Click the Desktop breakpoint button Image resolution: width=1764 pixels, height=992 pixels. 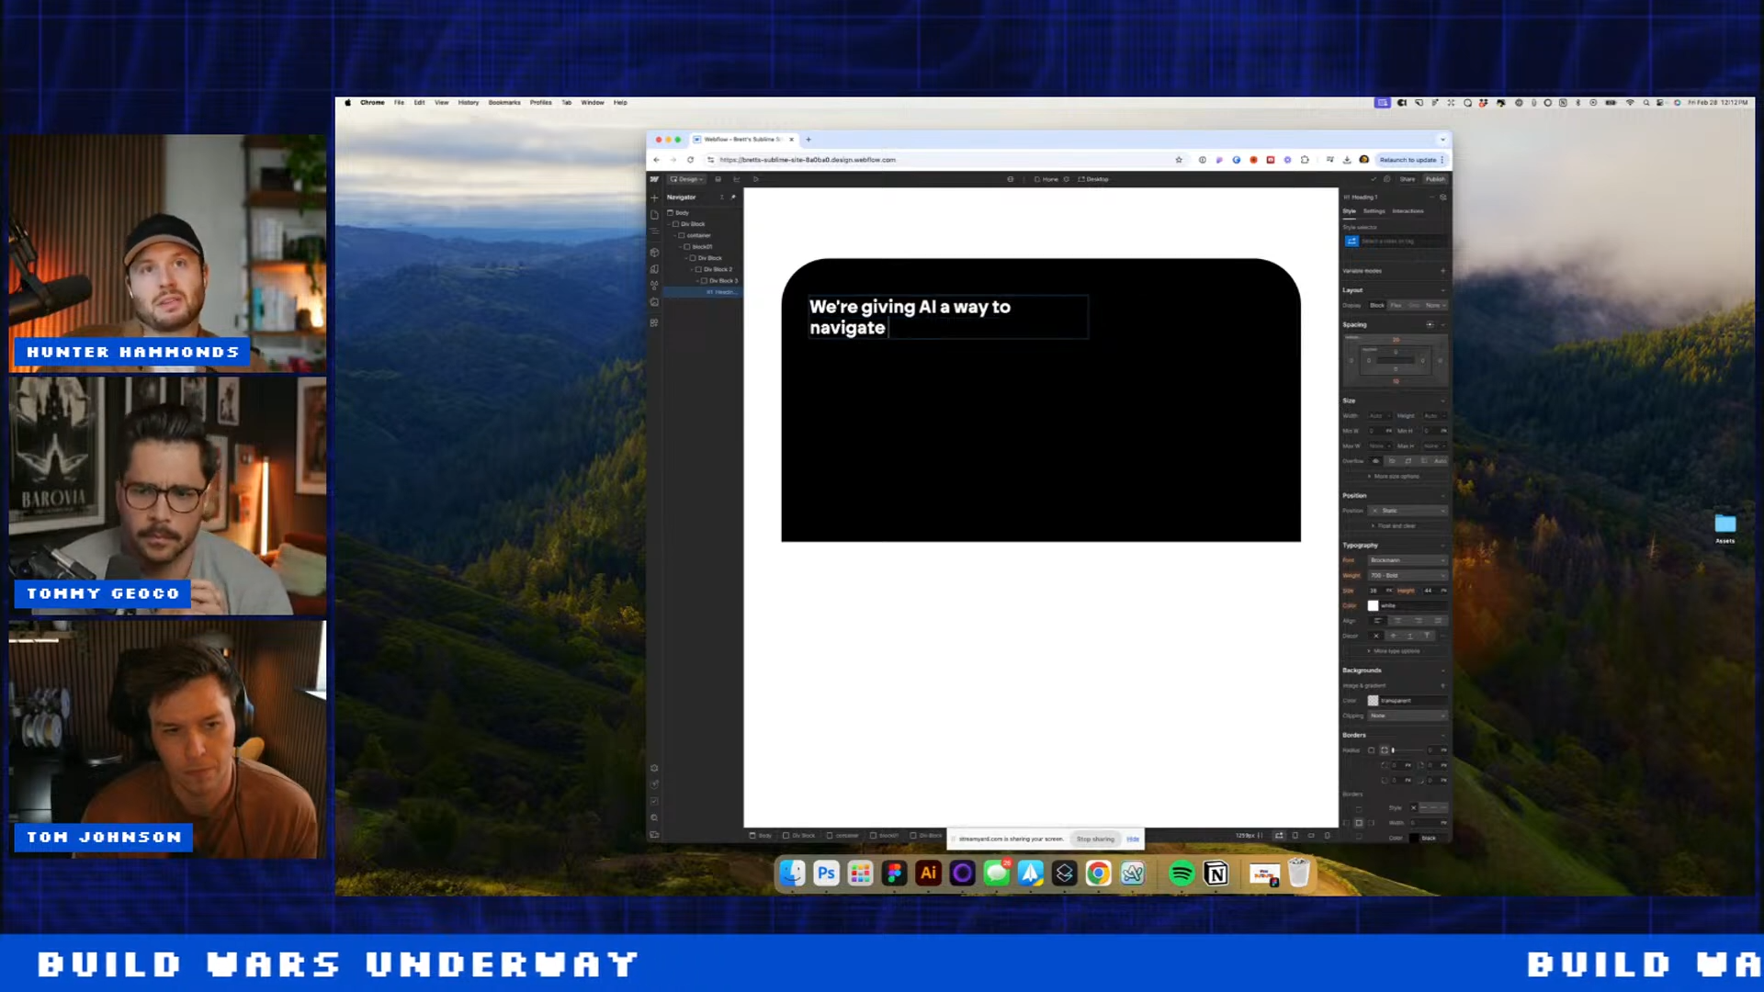coord(1093,179)
